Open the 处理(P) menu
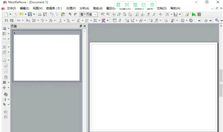This screenshot has height=132, width=223. click(x=71, y=8)
